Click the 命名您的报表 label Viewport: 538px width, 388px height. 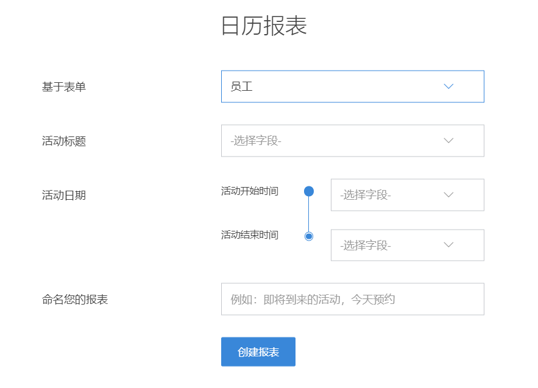tap(75, 300)
